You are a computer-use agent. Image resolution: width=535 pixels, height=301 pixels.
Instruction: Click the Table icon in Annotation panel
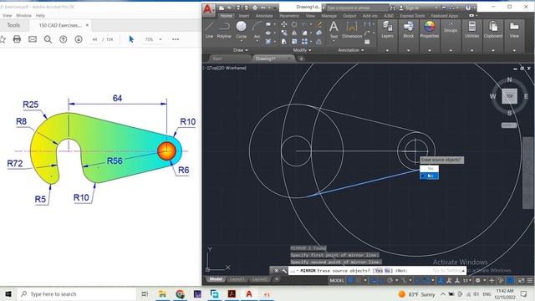click(x=367, y=42)
